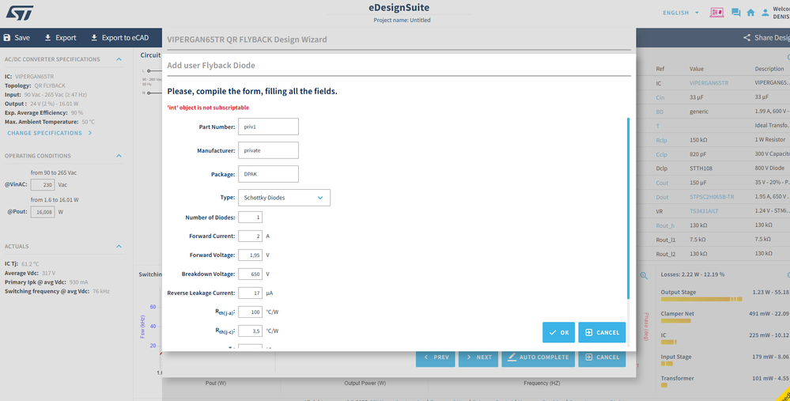Click the ST logo
The width and height of the screenshot is (790, 401).
point(20,13)
